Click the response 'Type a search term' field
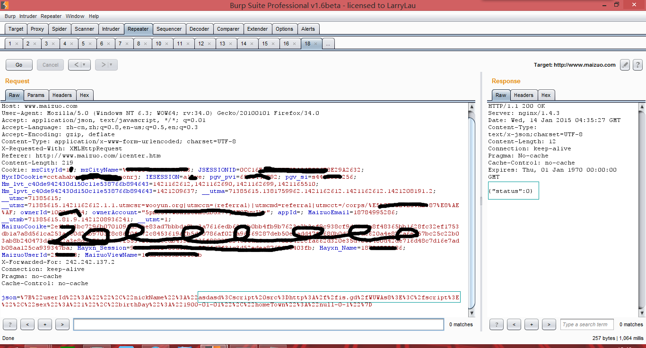646x348 pixels. [x=587, y=324]
